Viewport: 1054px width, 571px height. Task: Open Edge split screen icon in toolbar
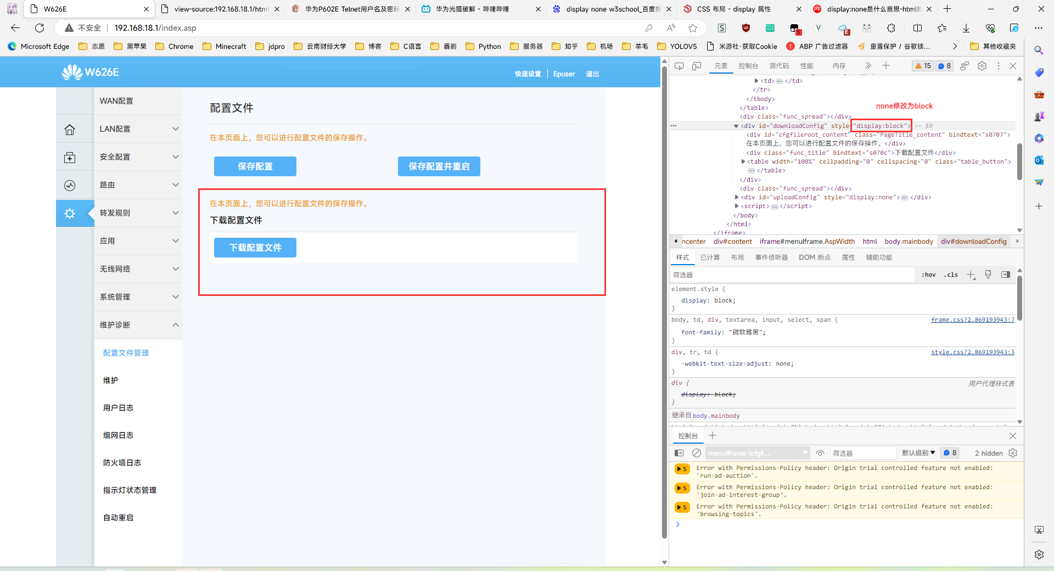(917, 28)
